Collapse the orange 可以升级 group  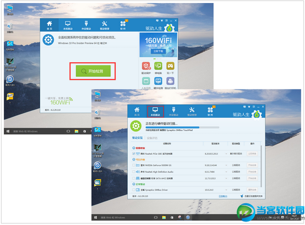pyautogui.click(x=134, y=160)
